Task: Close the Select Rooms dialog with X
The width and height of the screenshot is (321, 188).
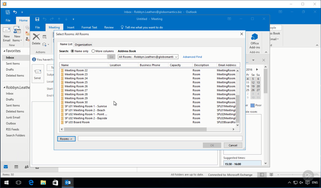Action: pyautogui.click(x=241, y=34)
